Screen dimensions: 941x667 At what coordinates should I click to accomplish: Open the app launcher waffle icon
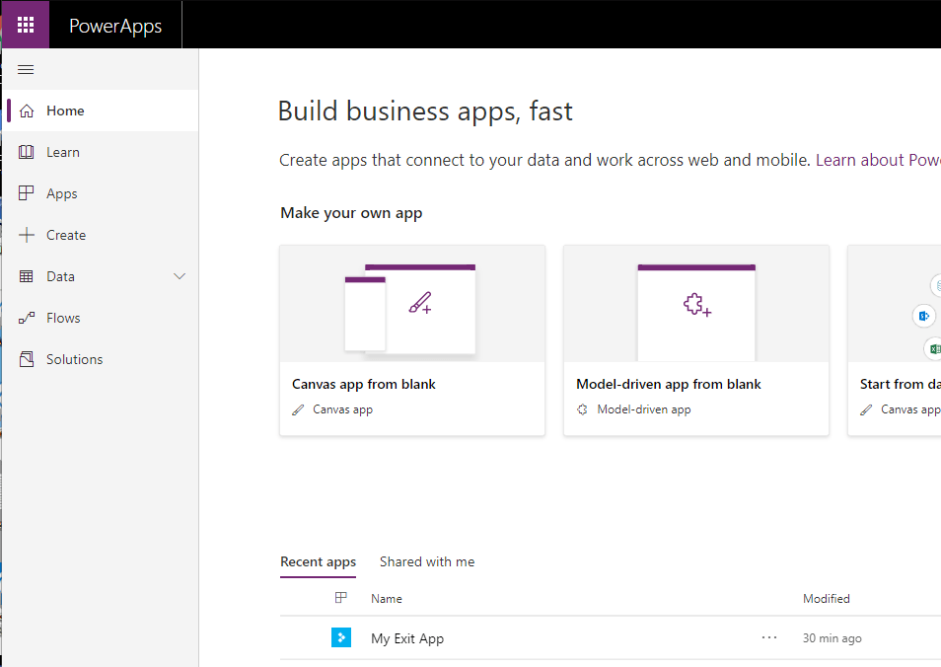pos(26,25)
